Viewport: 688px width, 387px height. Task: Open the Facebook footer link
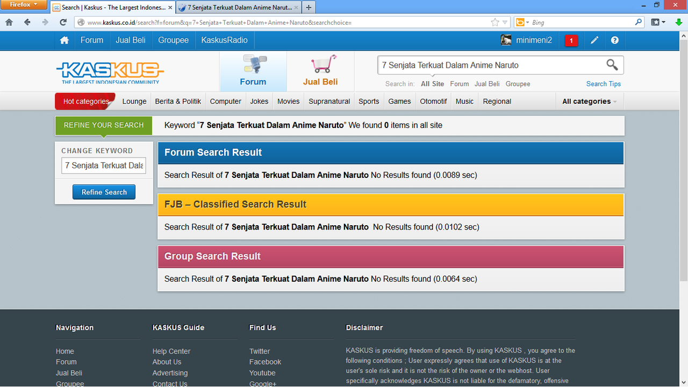266,362
